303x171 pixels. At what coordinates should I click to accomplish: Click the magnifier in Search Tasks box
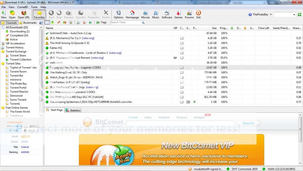(x=143, y=22)
